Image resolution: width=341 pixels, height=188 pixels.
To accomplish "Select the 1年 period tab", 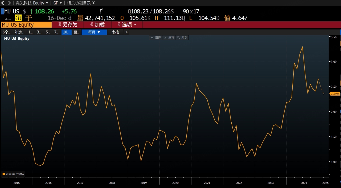I will click(30, 32).
